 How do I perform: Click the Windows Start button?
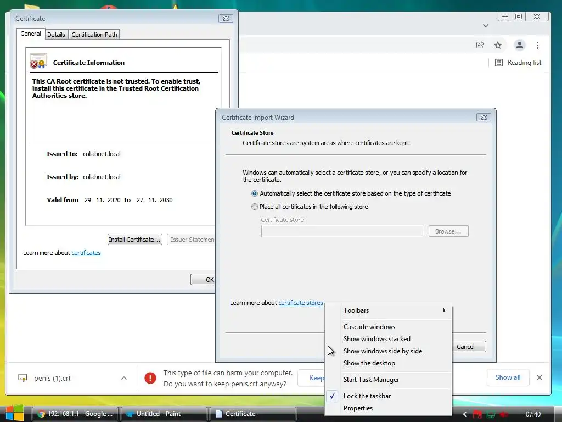point(15,413)
